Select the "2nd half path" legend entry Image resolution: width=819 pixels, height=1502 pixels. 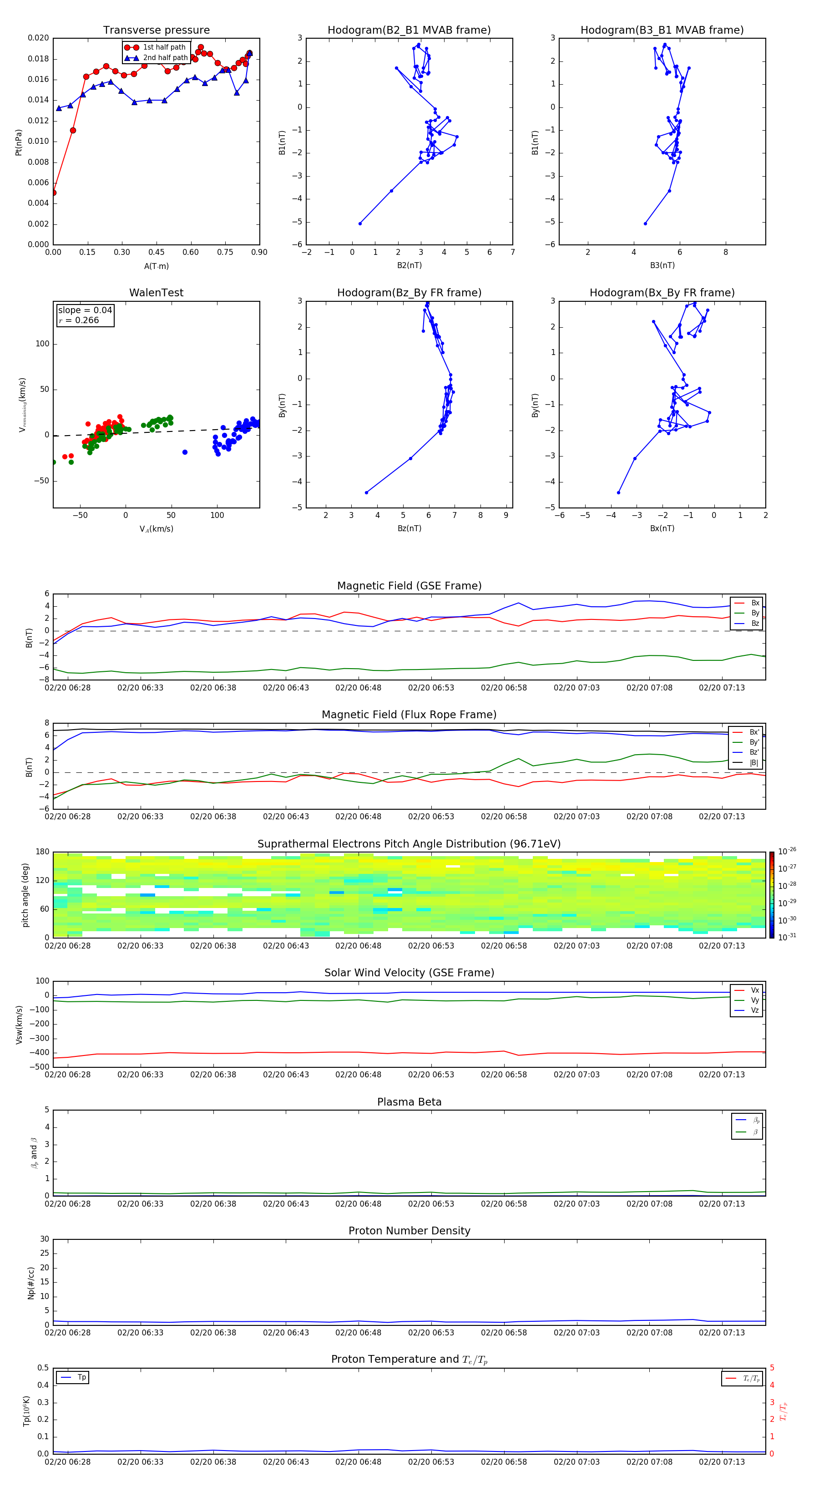pyautogui.click(x=156, y=58)
